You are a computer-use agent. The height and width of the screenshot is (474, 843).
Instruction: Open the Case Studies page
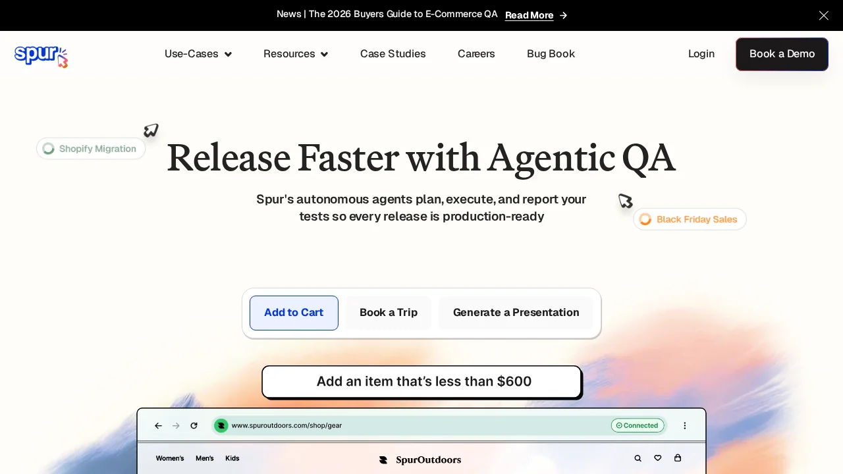(393, 54)
